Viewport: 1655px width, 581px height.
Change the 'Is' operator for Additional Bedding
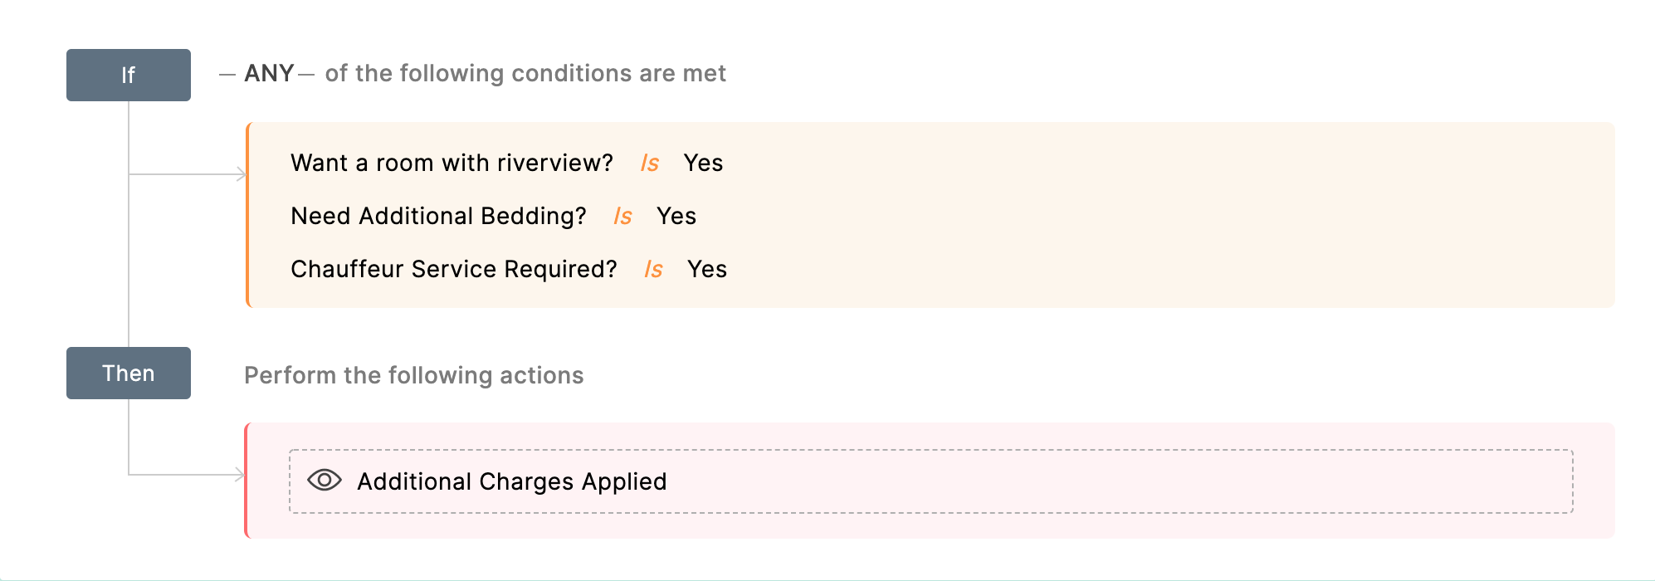point(622,217)
